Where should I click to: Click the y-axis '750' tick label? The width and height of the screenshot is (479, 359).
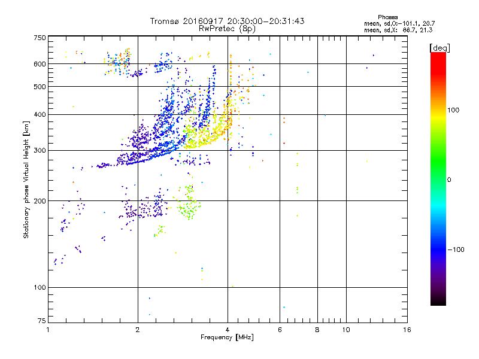click(x=40, y=38)
